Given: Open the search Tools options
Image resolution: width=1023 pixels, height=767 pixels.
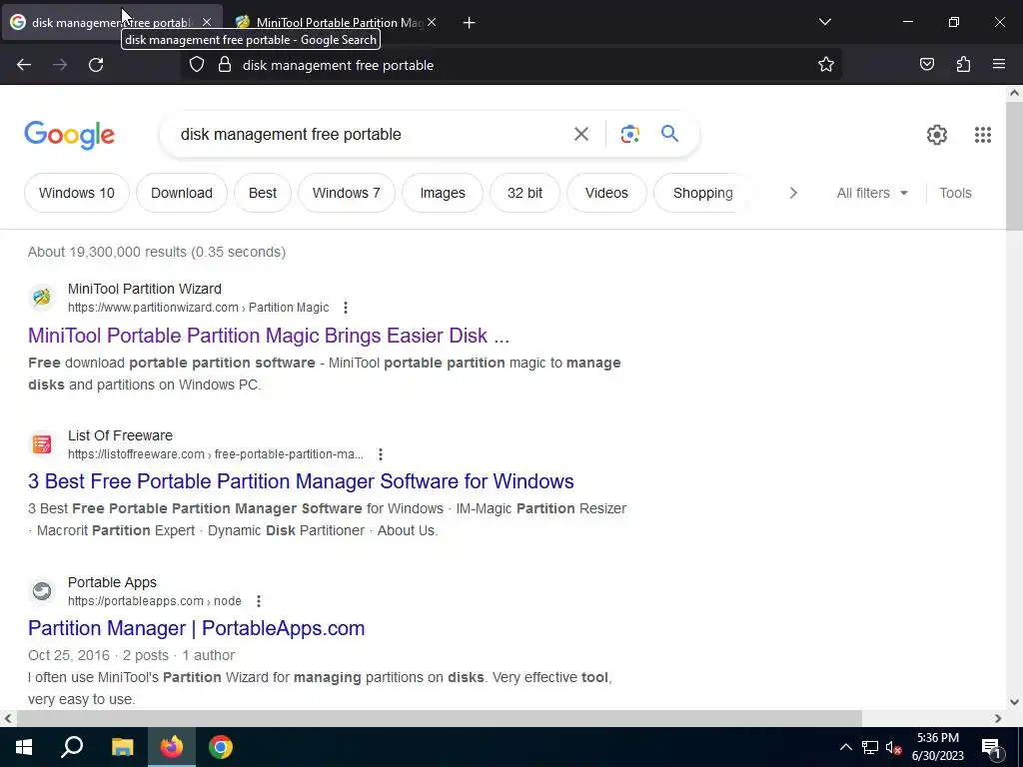Looking at the screenshot, I should coord(955,193).
